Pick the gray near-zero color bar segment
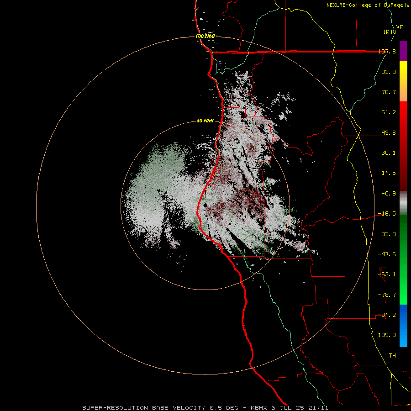The width and height of the screenshot is (411, 411). click(x=403, y=203)
